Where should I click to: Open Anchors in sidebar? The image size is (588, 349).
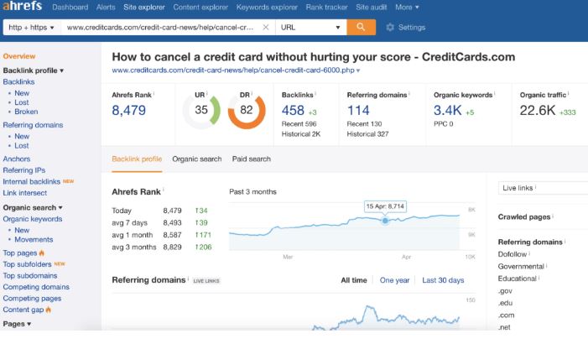17,159
